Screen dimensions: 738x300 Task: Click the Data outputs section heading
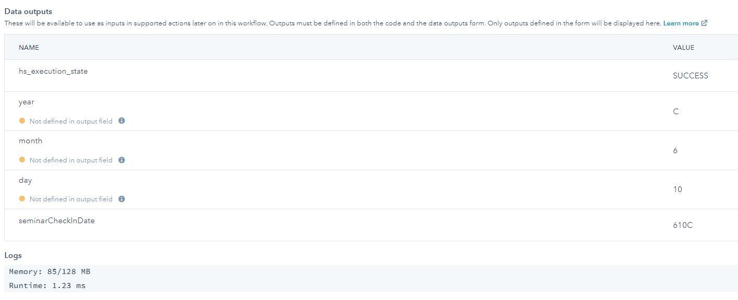(28, 11)
